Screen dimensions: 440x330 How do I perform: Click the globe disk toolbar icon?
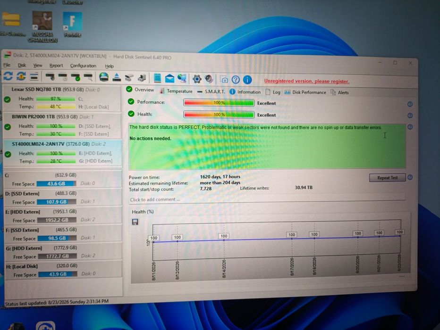tap(104, 77)
